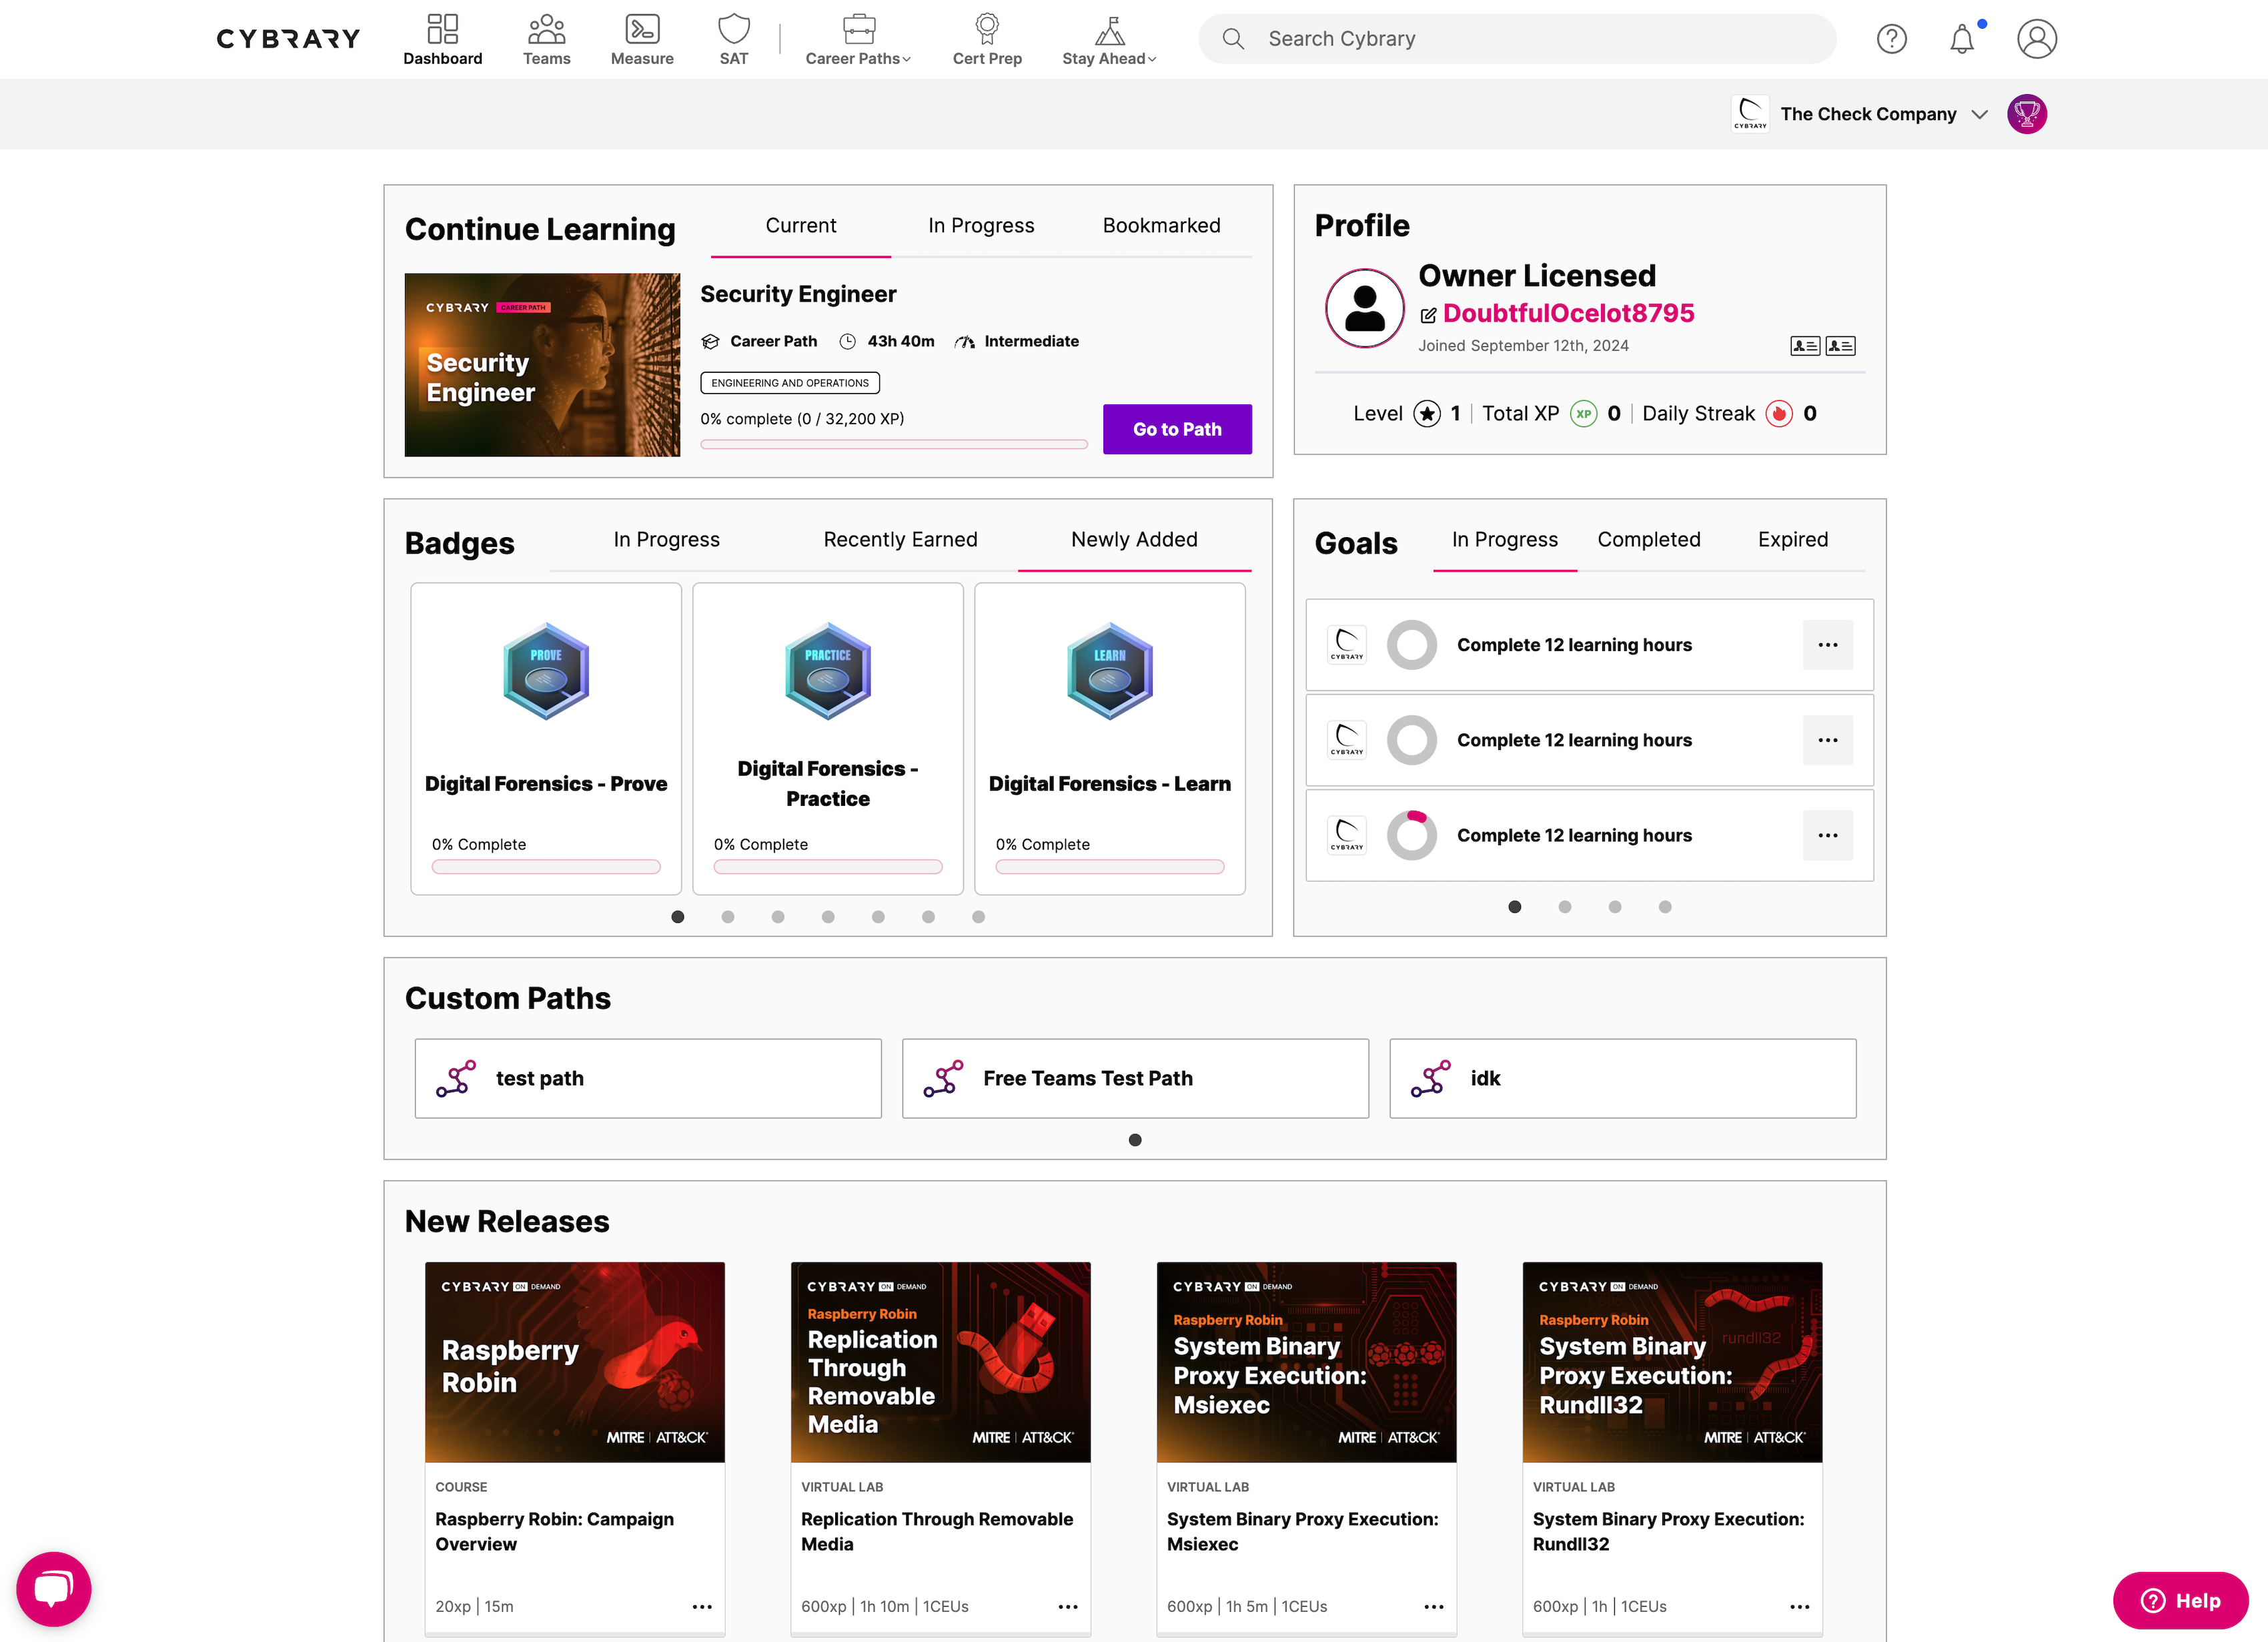Open the Cert Prep ribbon icon

(x=987, y=29)
